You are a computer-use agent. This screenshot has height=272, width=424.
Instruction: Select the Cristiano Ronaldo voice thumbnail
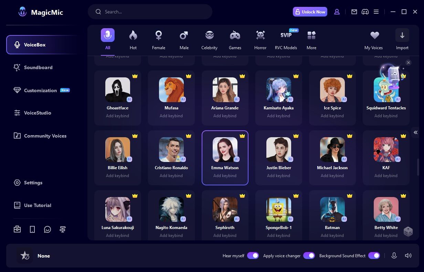(x=171, y=150)
